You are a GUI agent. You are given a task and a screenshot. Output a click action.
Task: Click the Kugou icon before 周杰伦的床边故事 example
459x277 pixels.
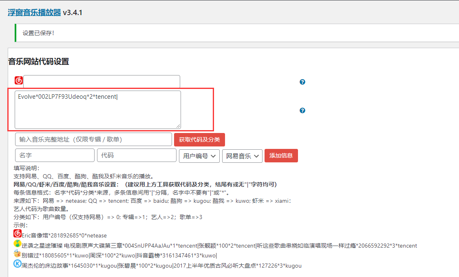point(17,265)
